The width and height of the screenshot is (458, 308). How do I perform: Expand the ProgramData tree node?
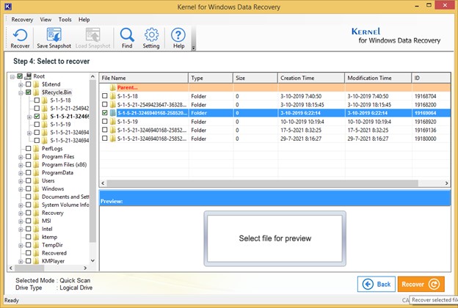(21, 173)
